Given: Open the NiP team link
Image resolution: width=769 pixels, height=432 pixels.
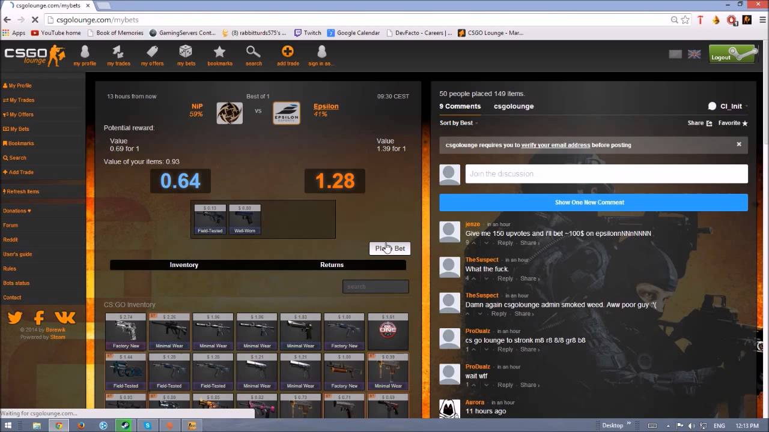Looking at the screenshot, I should [197, 106].
